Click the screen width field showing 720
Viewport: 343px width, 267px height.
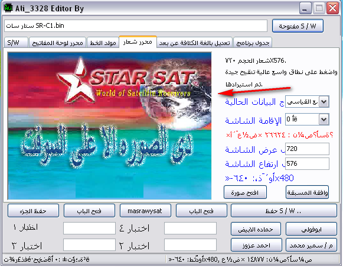[307, 149]
